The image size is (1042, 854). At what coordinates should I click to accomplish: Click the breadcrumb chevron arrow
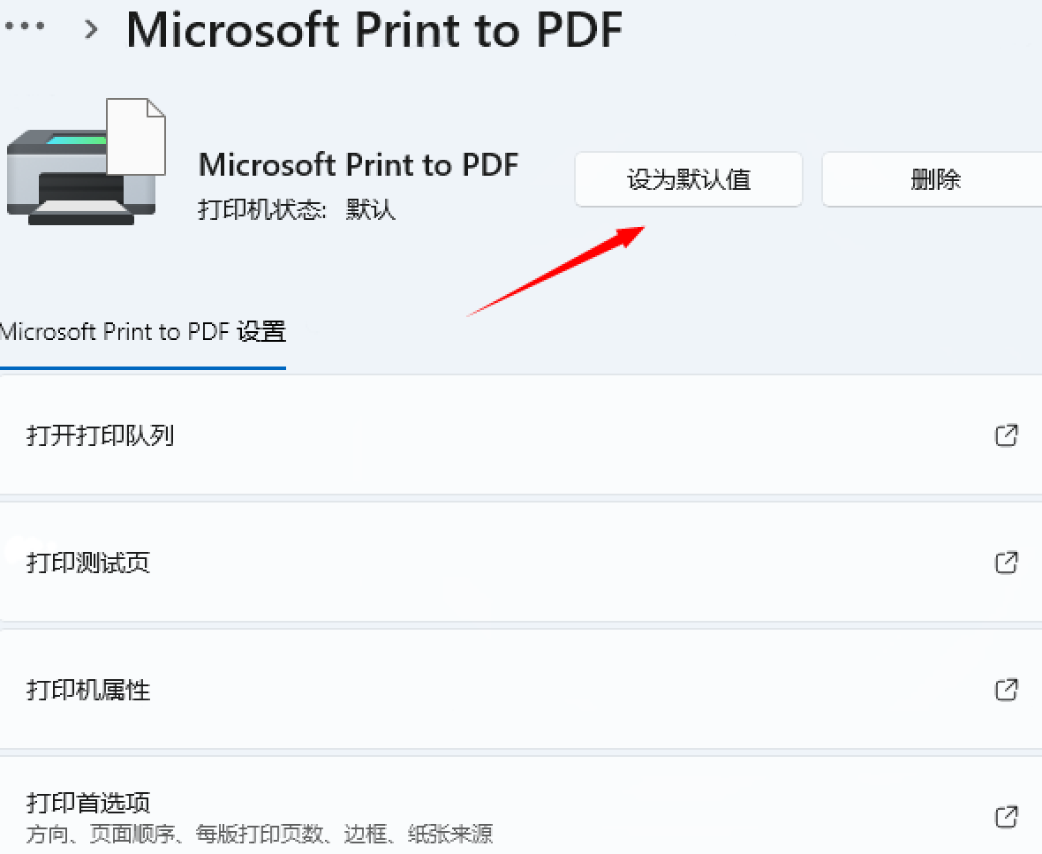(91, 28)
